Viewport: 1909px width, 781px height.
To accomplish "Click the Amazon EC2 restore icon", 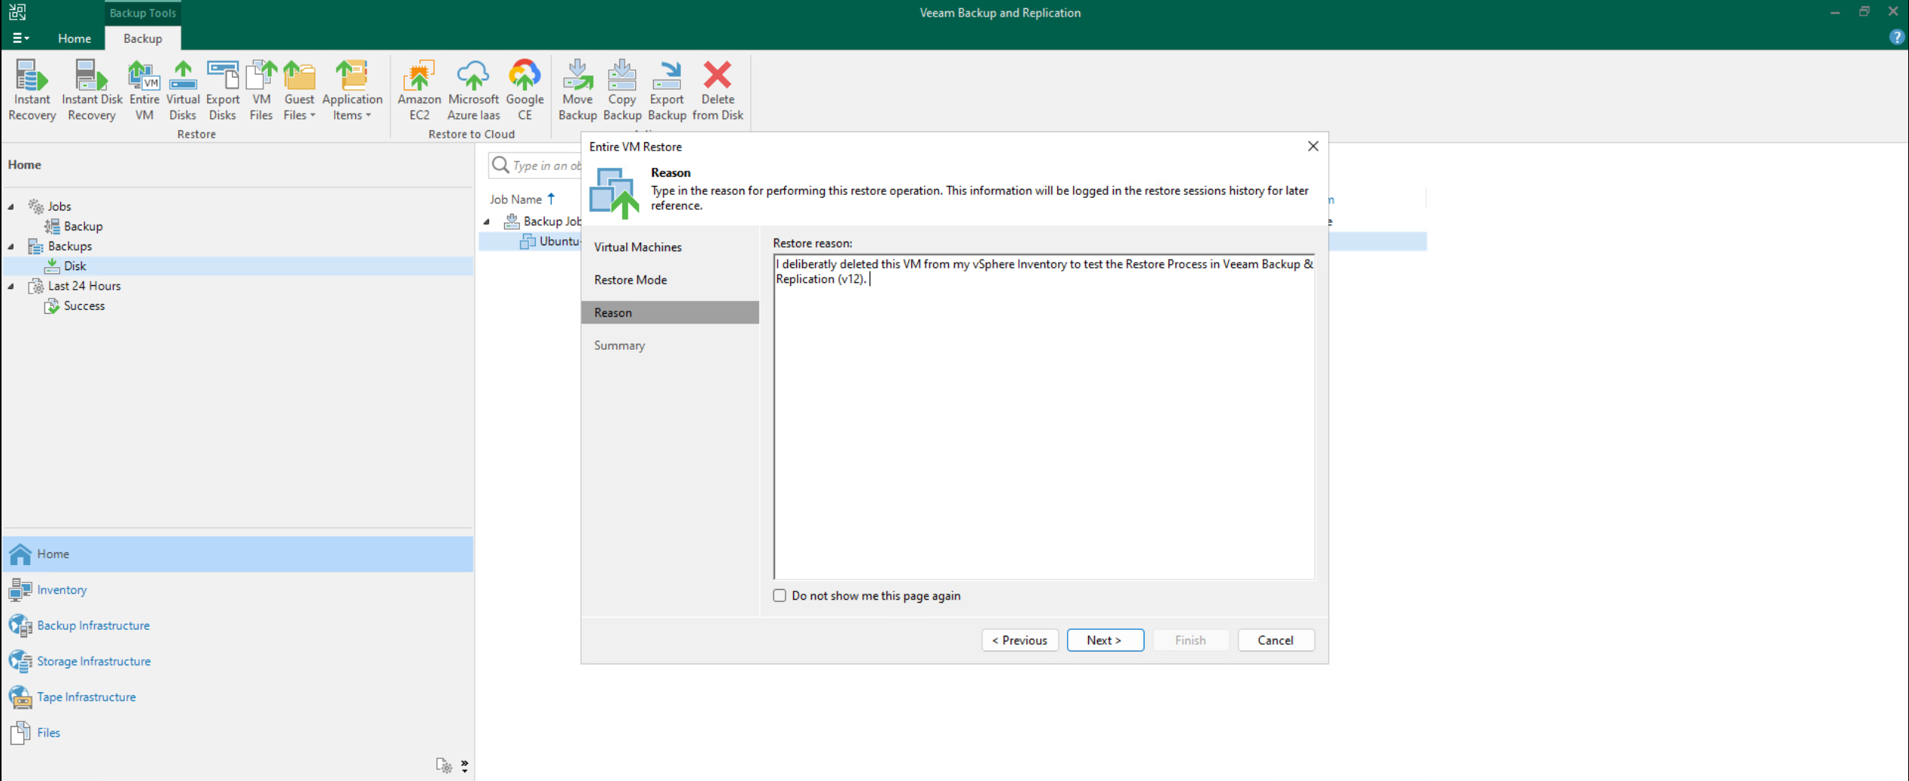I will pos(419,90).
